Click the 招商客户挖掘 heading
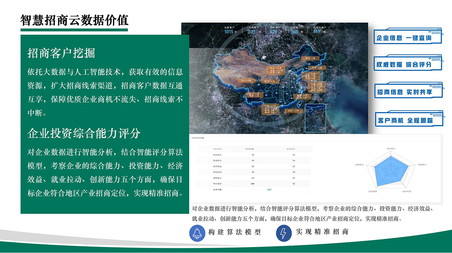The width and height of the screenshot is (452, 253). click(61, 53)
